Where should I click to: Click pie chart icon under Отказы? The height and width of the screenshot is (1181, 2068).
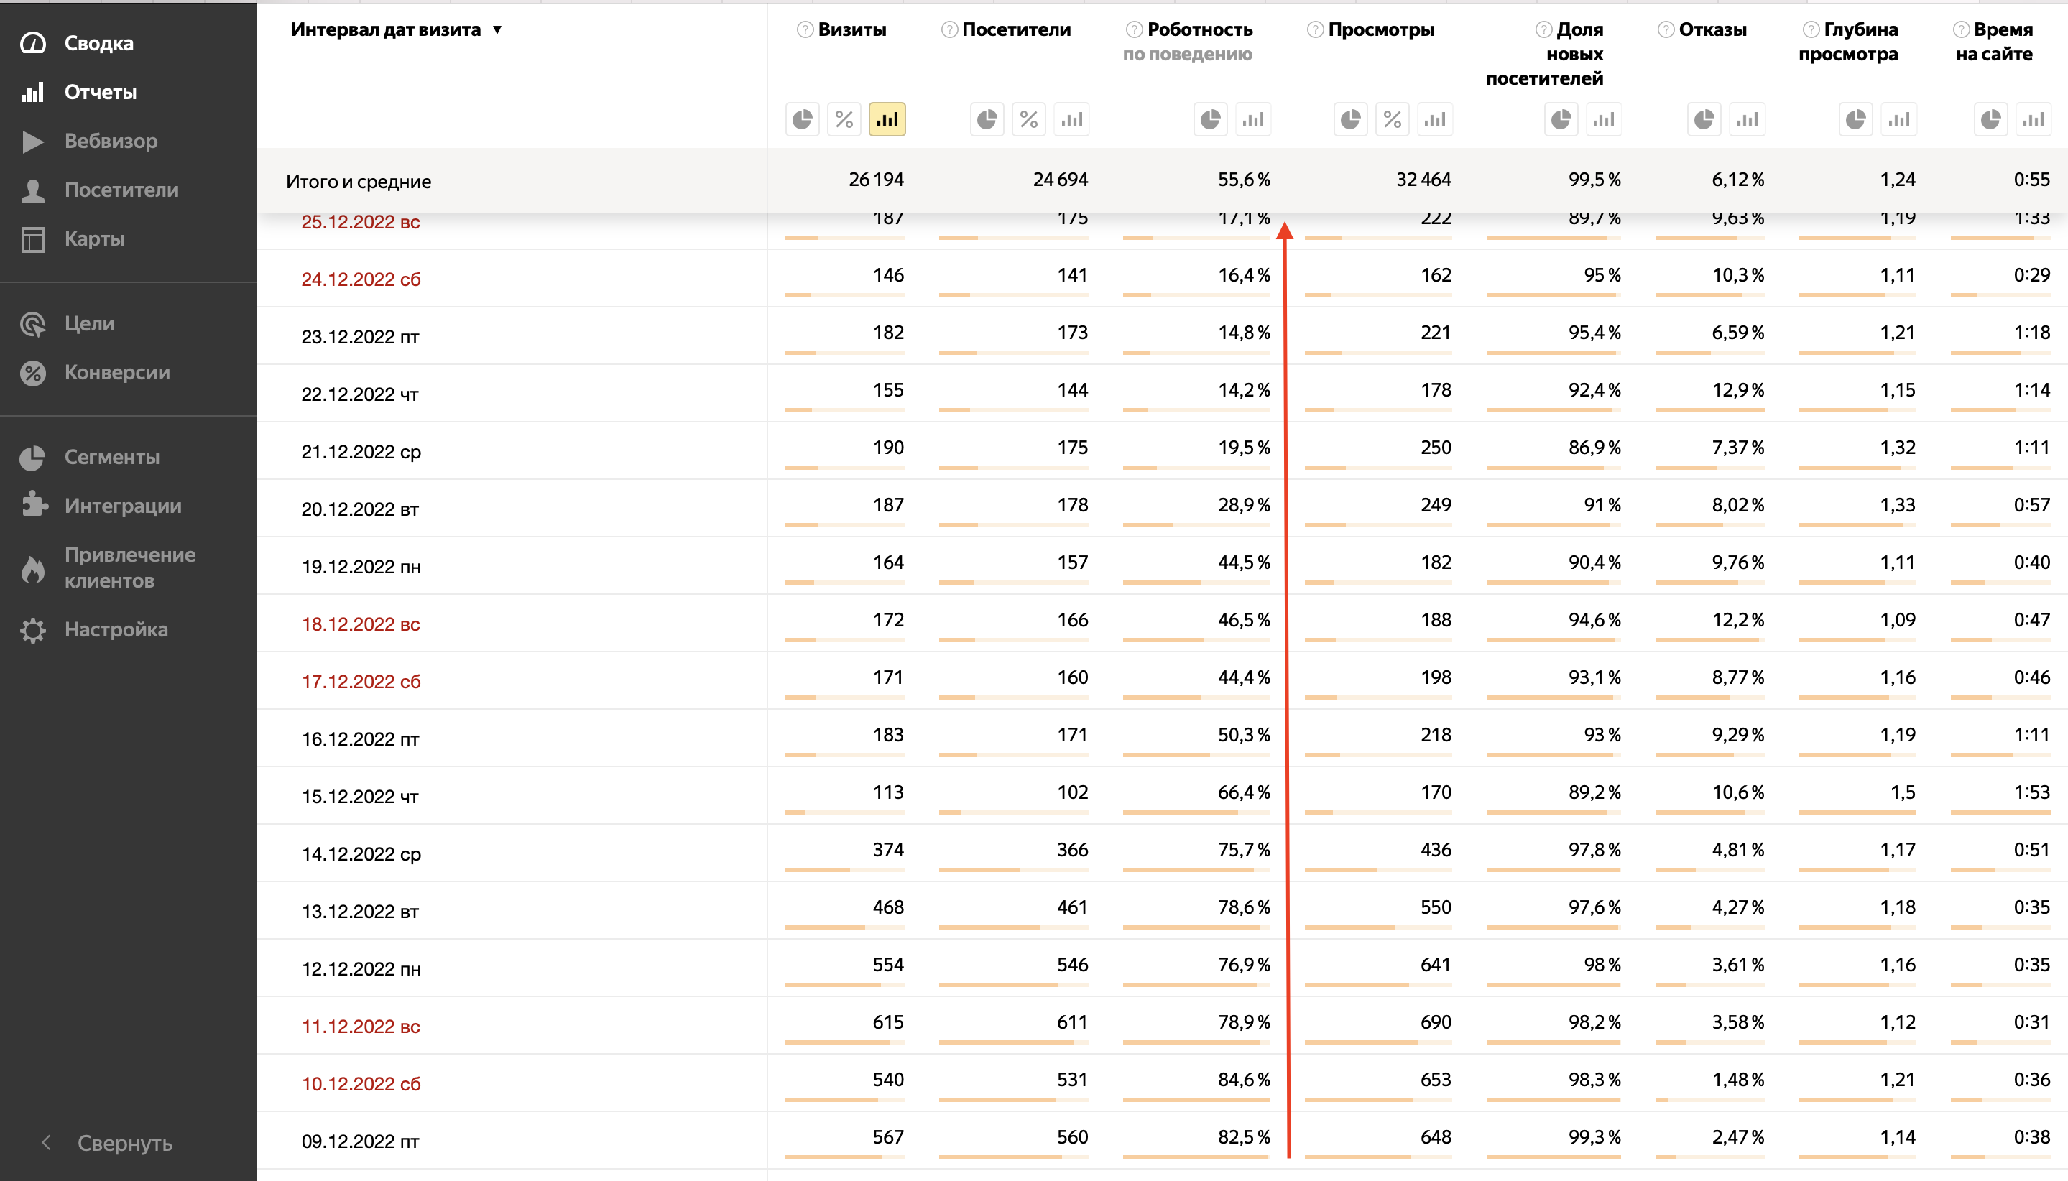click(x=1704, y=120)
